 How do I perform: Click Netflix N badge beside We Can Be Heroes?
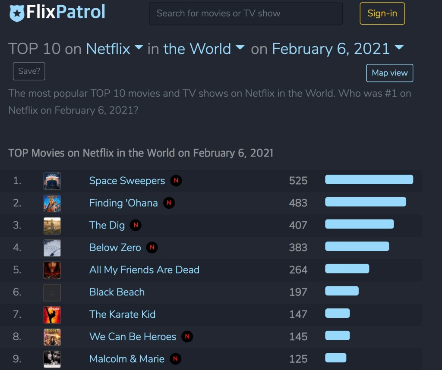click(187, 336)
